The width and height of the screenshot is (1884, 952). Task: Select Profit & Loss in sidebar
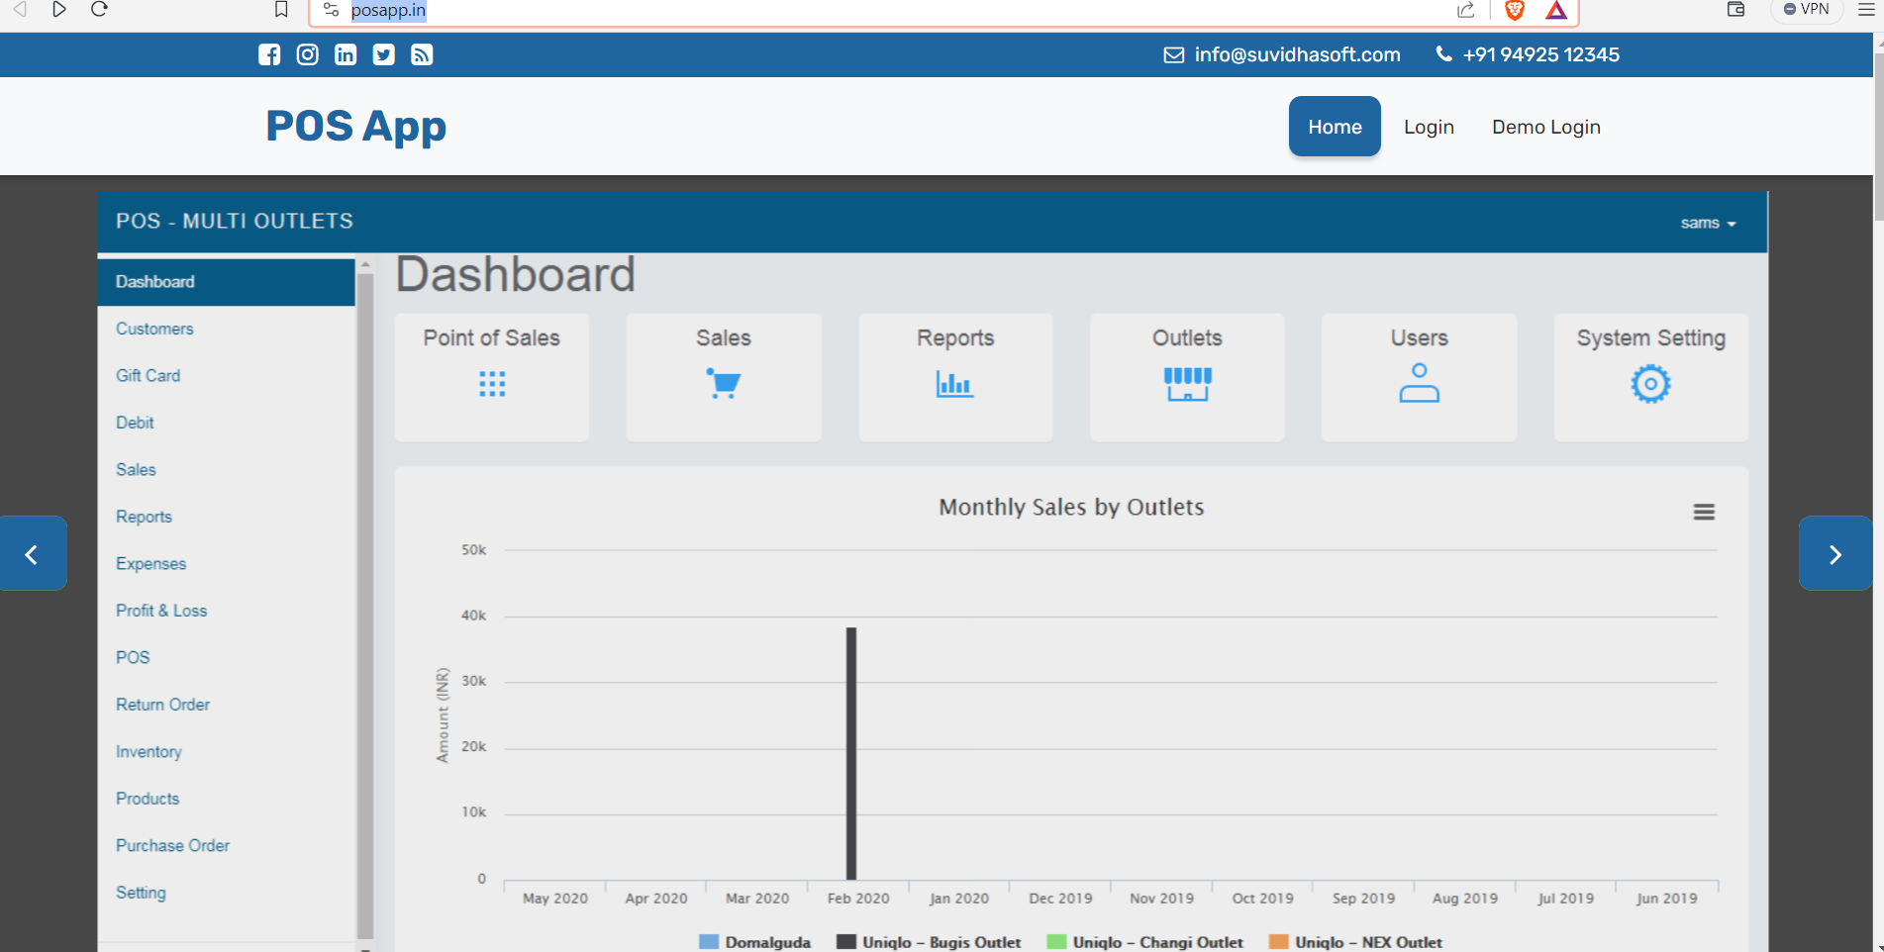[x=161, y=611]
